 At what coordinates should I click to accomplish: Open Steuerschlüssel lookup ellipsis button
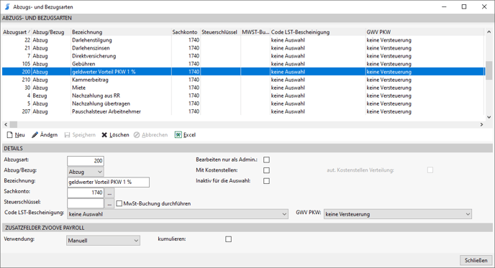click(x=109, y=203)
